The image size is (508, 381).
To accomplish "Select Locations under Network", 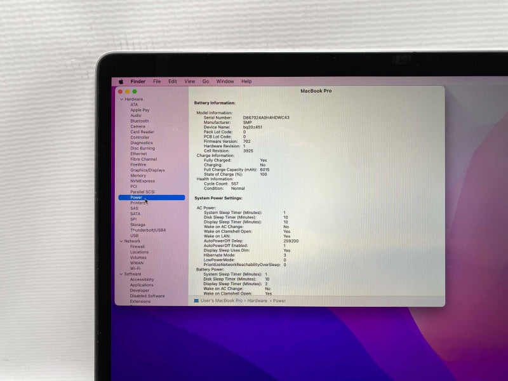I will point(139,252).
